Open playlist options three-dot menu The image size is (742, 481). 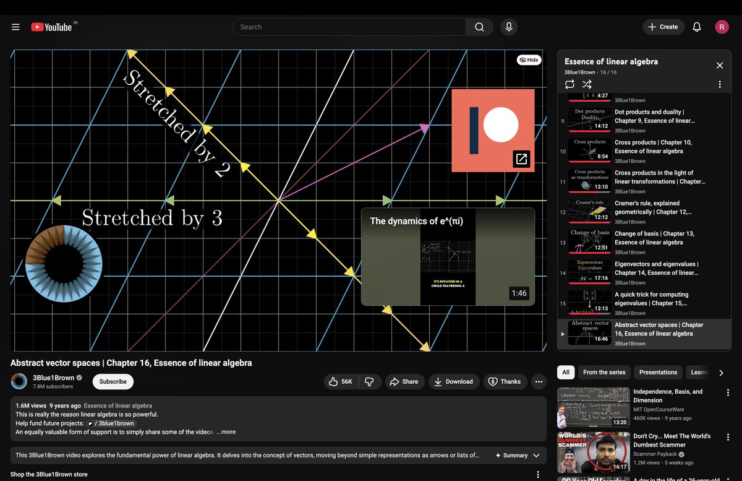[x=720, y=84]
